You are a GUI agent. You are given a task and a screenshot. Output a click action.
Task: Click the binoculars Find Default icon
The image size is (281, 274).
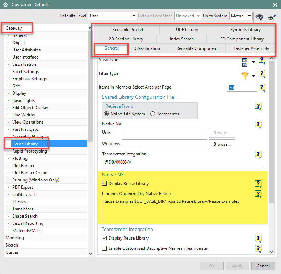click(x=259, y=17)
